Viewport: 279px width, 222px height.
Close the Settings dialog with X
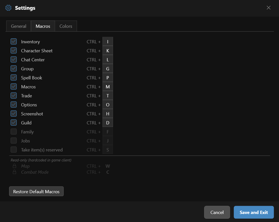click(268, 8)
